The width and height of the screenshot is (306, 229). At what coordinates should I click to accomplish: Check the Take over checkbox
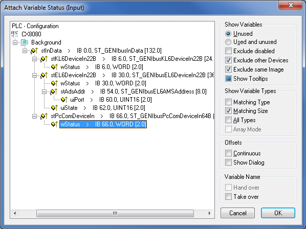coord(228,197)
